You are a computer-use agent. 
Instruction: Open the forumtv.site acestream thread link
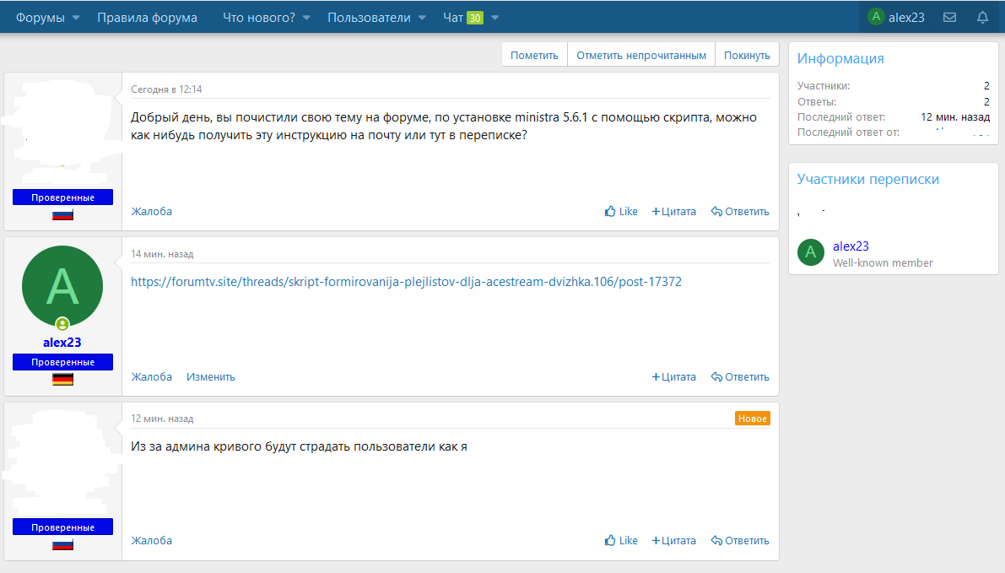(x=407, y=282)
